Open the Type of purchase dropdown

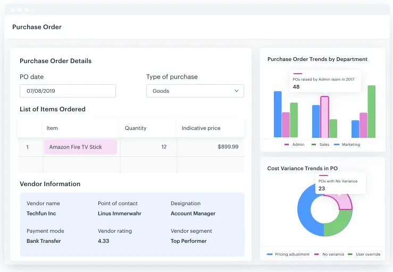point(195,91)
